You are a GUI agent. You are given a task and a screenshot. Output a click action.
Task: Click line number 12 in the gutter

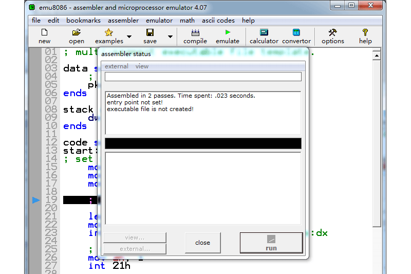[x=51, y=142]
